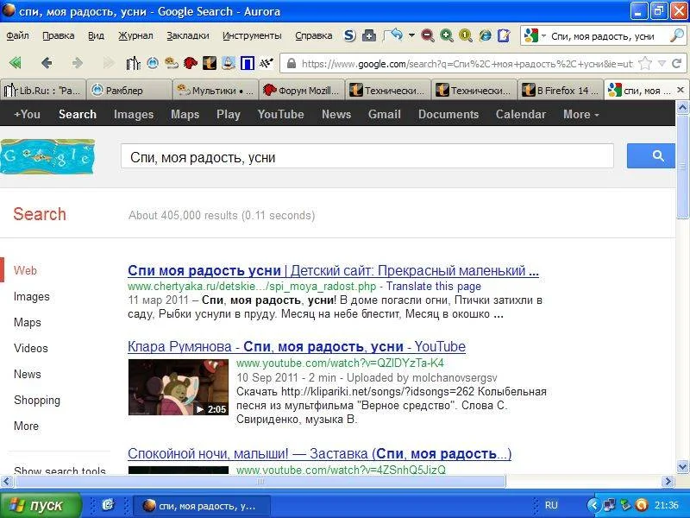Go back with the left arrow button
The width and height of the screenshot is (690, 518).
[x=47, y=63]
